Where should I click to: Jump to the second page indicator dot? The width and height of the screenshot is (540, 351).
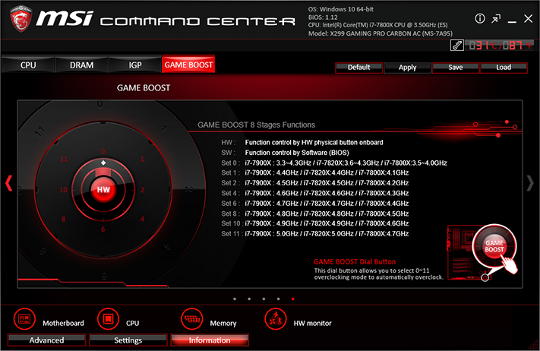click(249, 299)
